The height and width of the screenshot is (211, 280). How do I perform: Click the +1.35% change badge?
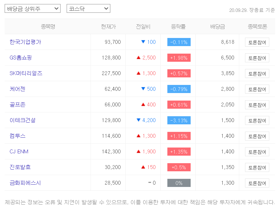[179, 152]
